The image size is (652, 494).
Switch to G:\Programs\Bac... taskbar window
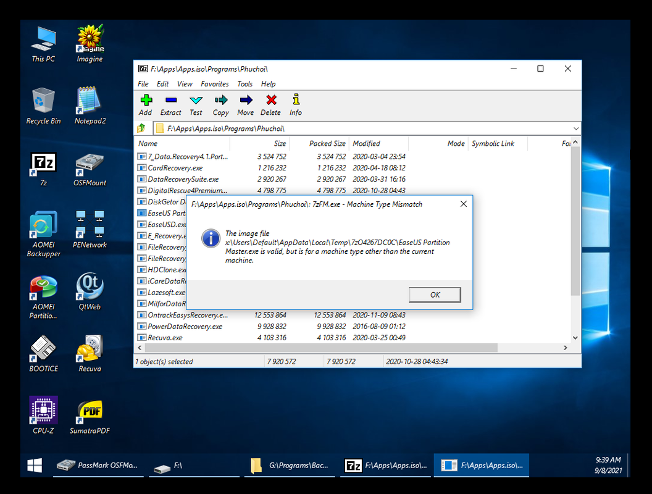point(290,466)
